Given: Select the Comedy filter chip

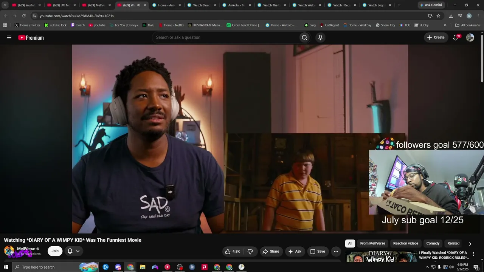Looking at the screenshot, I should click(x=433, y=244).
